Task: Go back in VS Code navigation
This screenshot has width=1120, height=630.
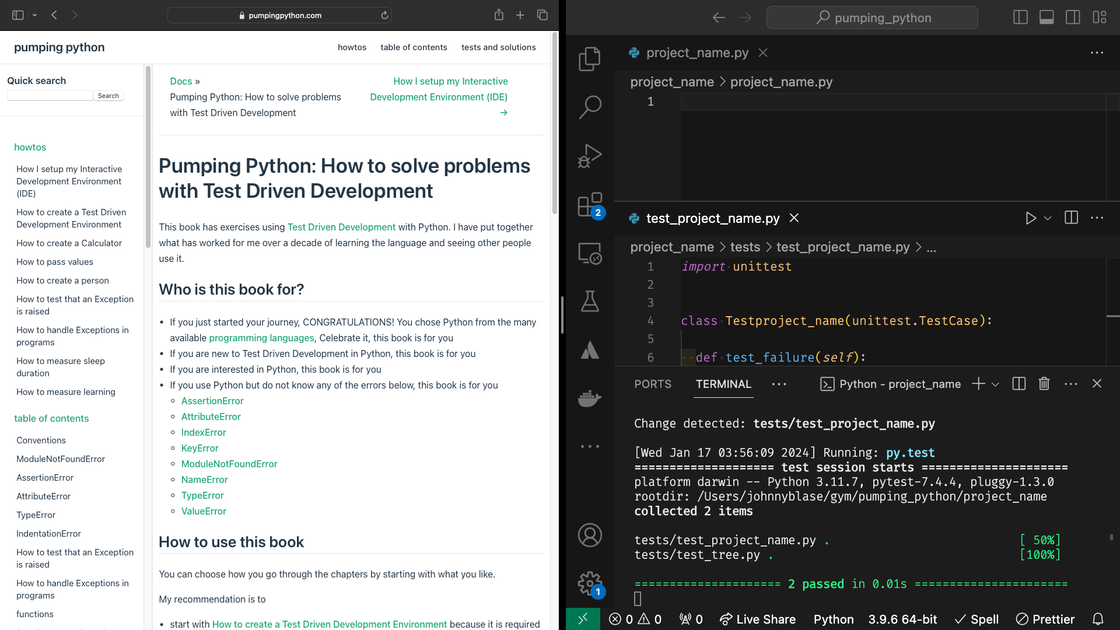Action: [719, 17]
